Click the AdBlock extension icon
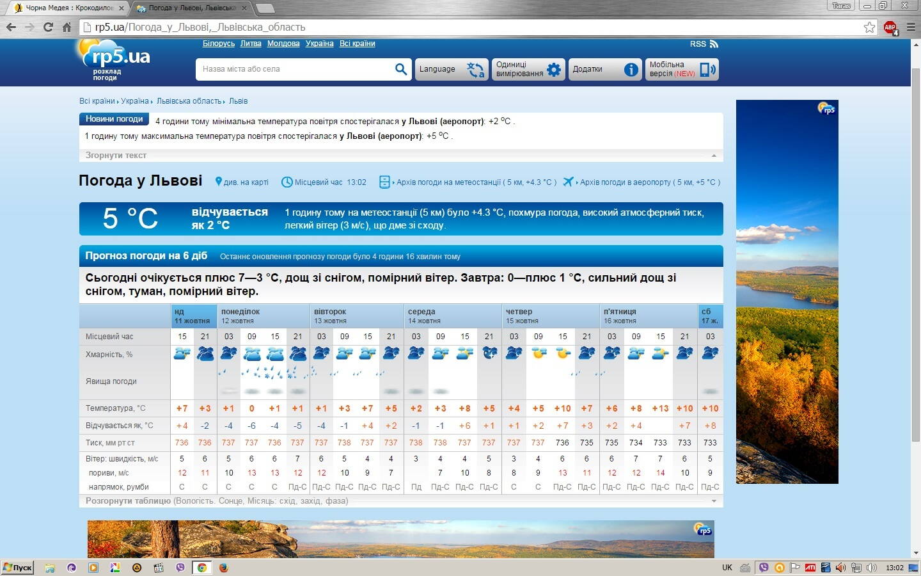The height and width of the screenshot is (576, 921). 890,27
